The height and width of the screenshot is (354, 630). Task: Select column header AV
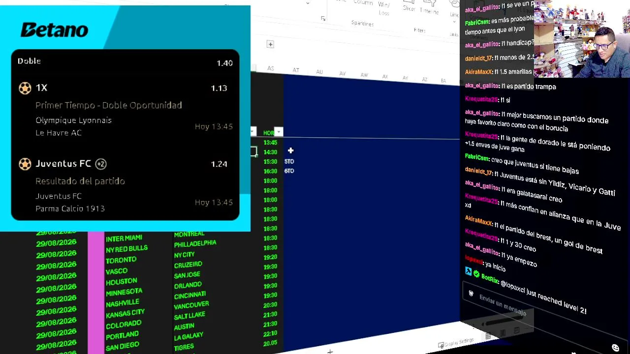pyautogui.click(x=343, y=74)
